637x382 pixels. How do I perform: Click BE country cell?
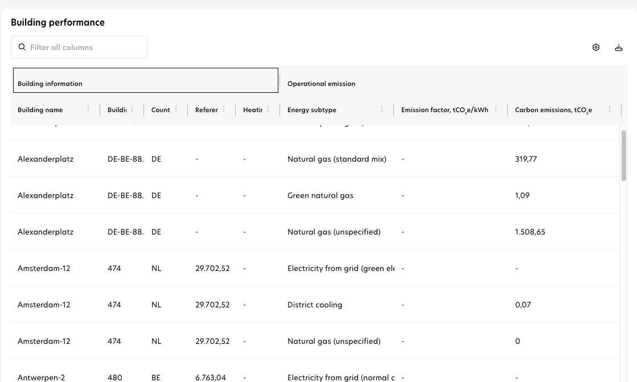coord(155,377)
